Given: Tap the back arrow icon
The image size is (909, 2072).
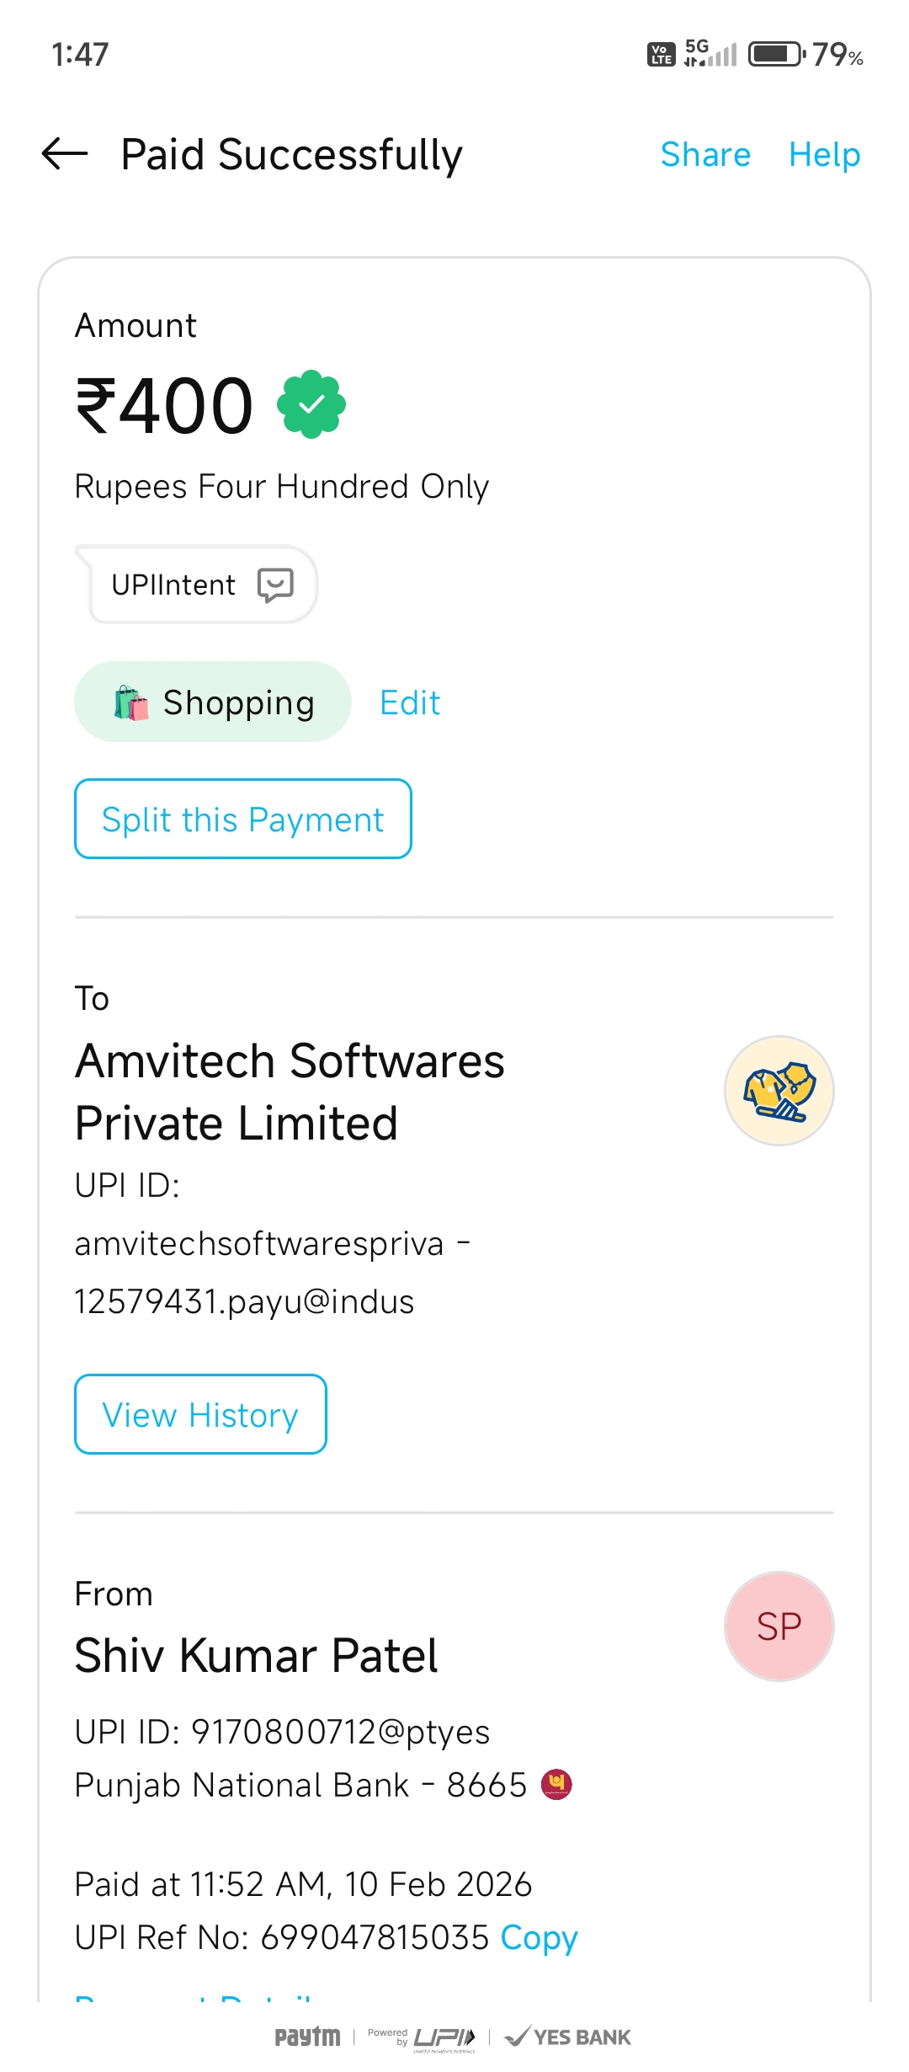Looking at the screenshot, I should click(65, 154).
